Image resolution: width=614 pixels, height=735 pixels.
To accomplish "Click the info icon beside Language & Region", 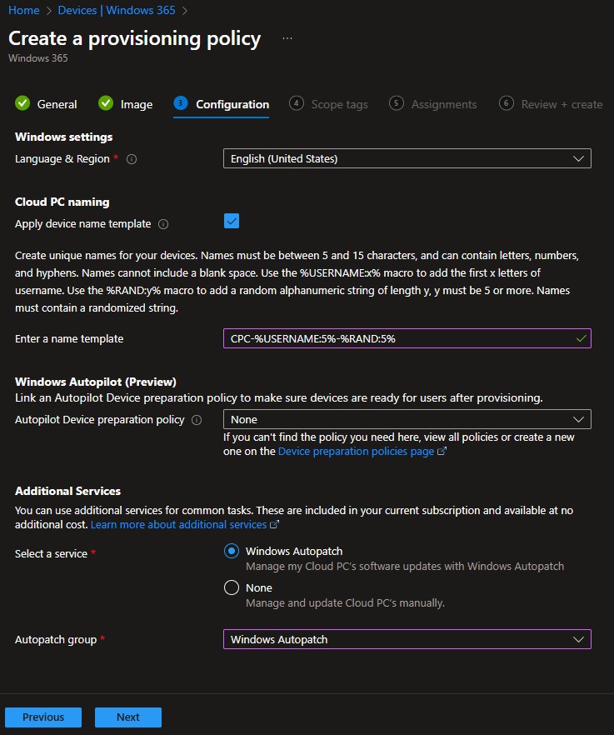I will click(x=132, y=159).
